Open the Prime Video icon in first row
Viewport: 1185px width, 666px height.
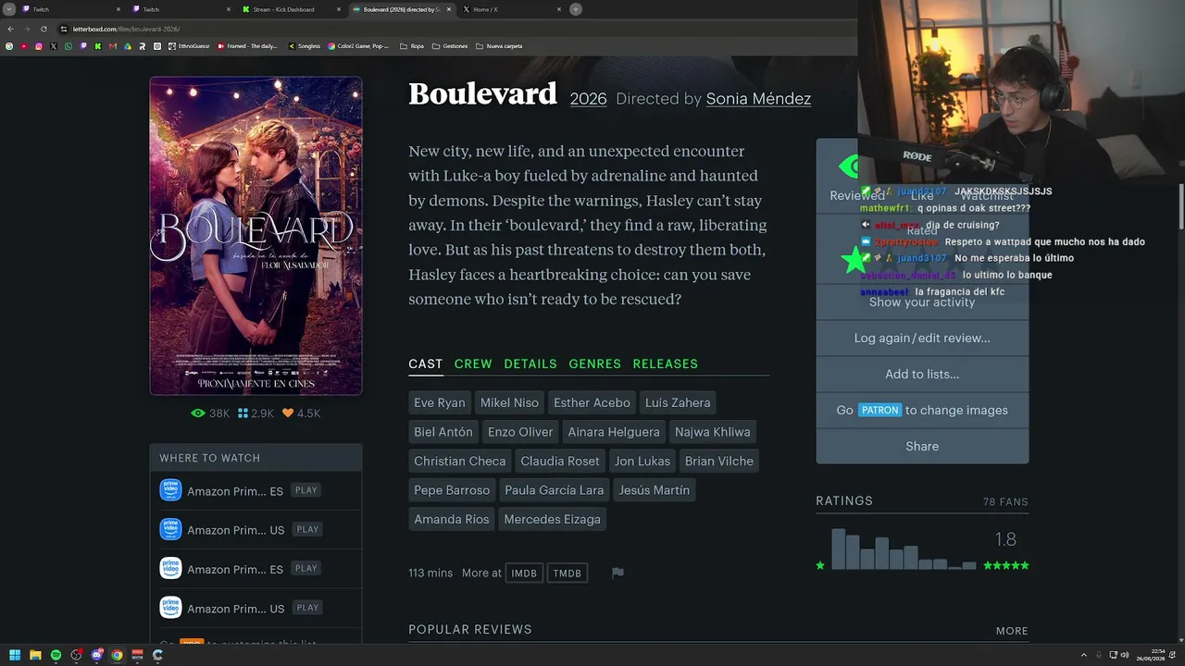pos(170,490)
